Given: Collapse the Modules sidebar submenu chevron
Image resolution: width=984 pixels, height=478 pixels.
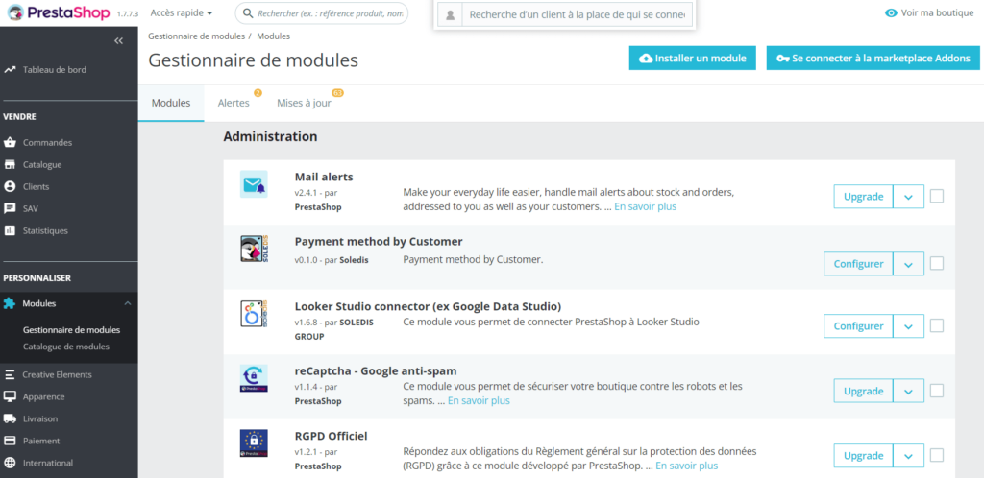Looking at the screenshot, I should point(128,303).
